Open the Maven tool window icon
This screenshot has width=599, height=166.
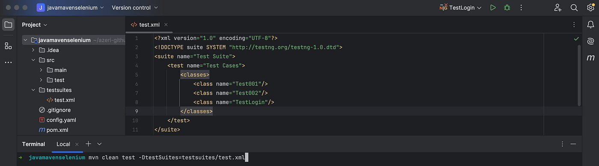coord(590,58)
